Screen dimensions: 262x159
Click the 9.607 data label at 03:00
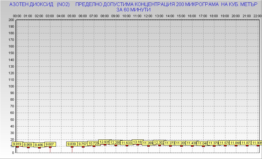pos(50,144)
